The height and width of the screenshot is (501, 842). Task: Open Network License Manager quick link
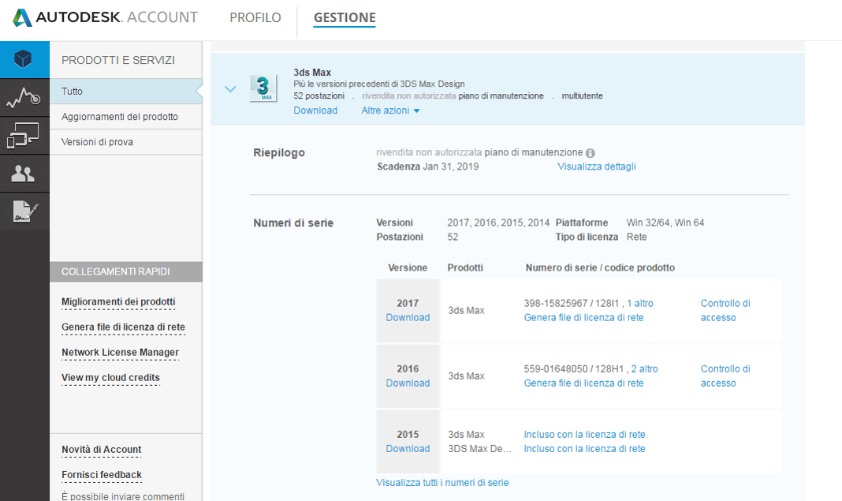click(120, 353)
